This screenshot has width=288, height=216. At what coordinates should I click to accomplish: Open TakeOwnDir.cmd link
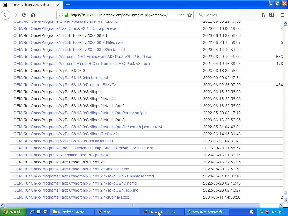pos(75,183)
